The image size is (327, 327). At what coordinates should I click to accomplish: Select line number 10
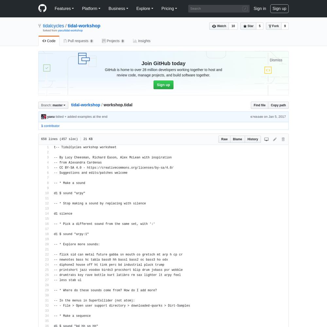tap(47, 193)
